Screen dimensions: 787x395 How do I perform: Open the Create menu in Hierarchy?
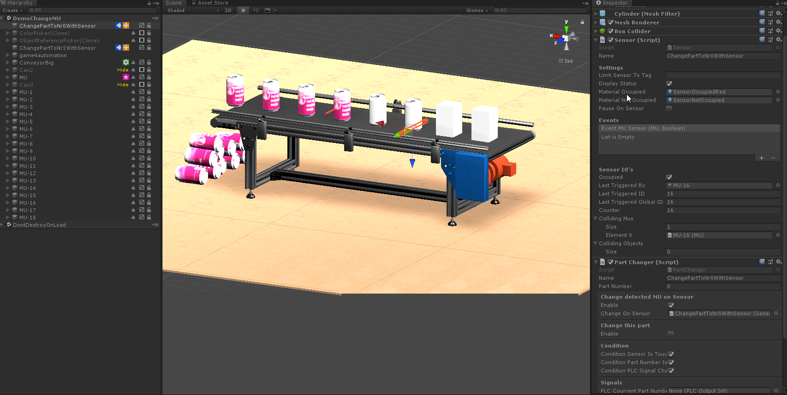pyautogui.click(x=12, y=10)
